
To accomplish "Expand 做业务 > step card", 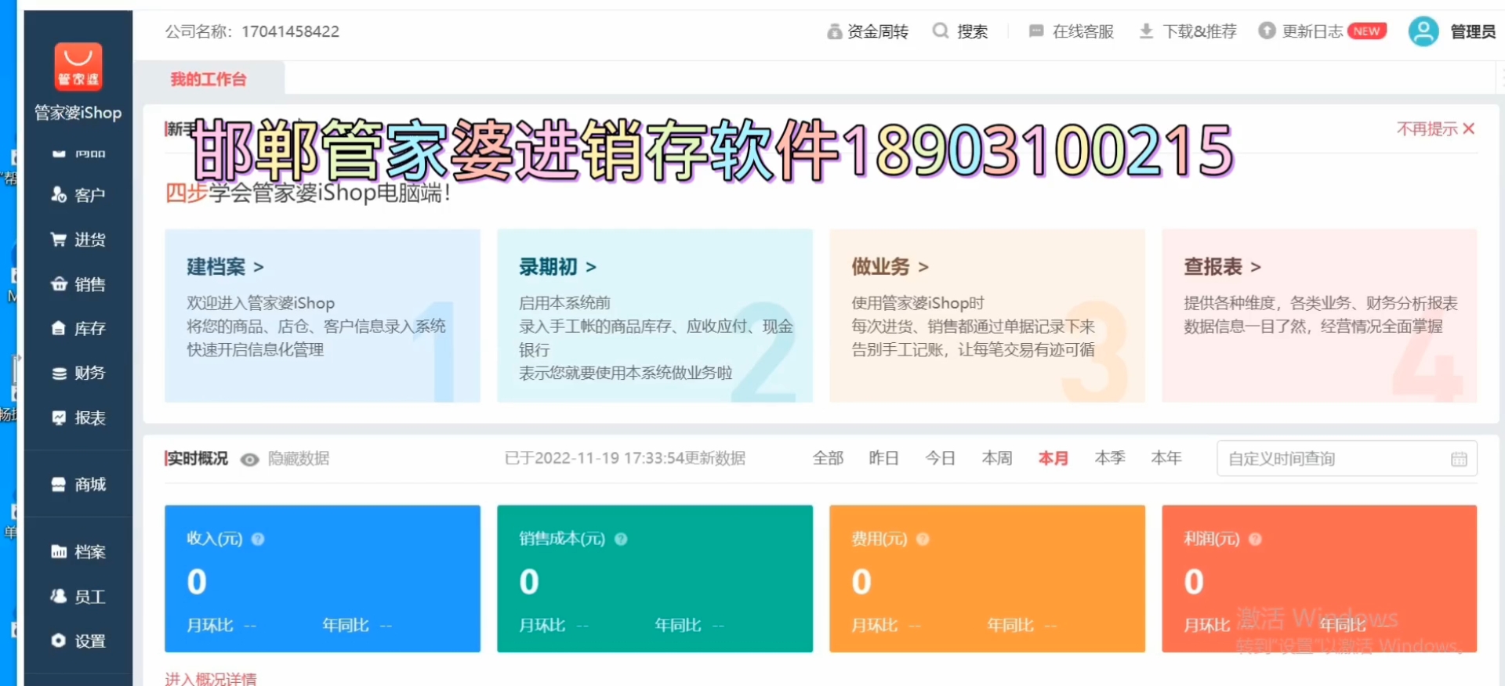I will tap(987, 316).
